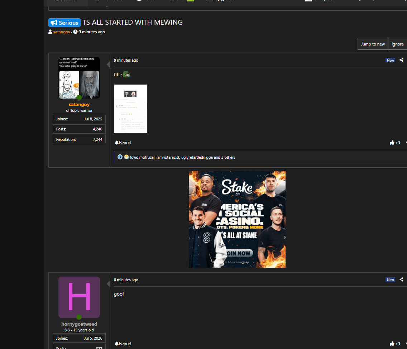The width and height of the screenshot is (407, 349).
Task: Open the 'and 3 others' reactions list
Action: click(225, 157)
